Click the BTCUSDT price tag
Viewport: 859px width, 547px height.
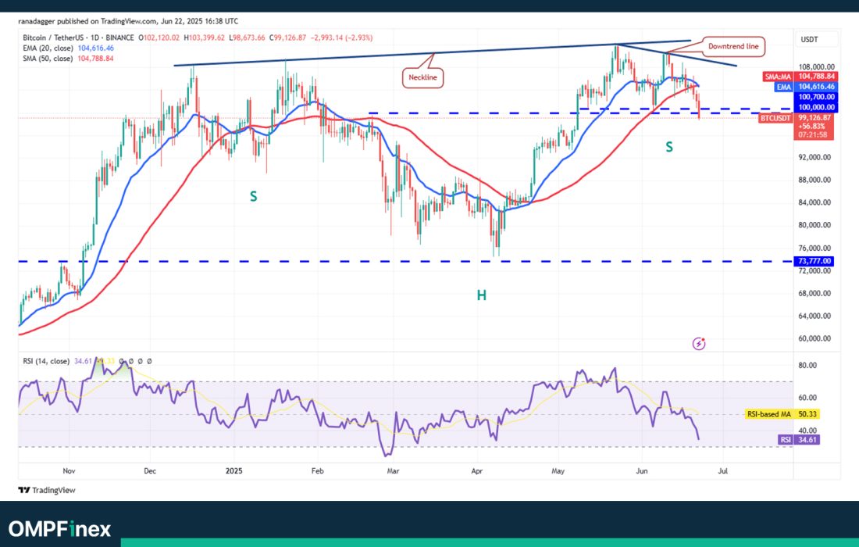point(776,118)
